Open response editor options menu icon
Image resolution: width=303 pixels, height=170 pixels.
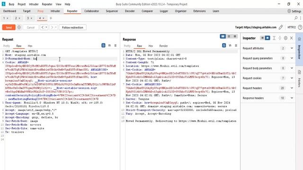(236, 45)
